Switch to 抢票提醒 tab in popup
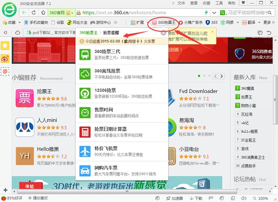 110,33
